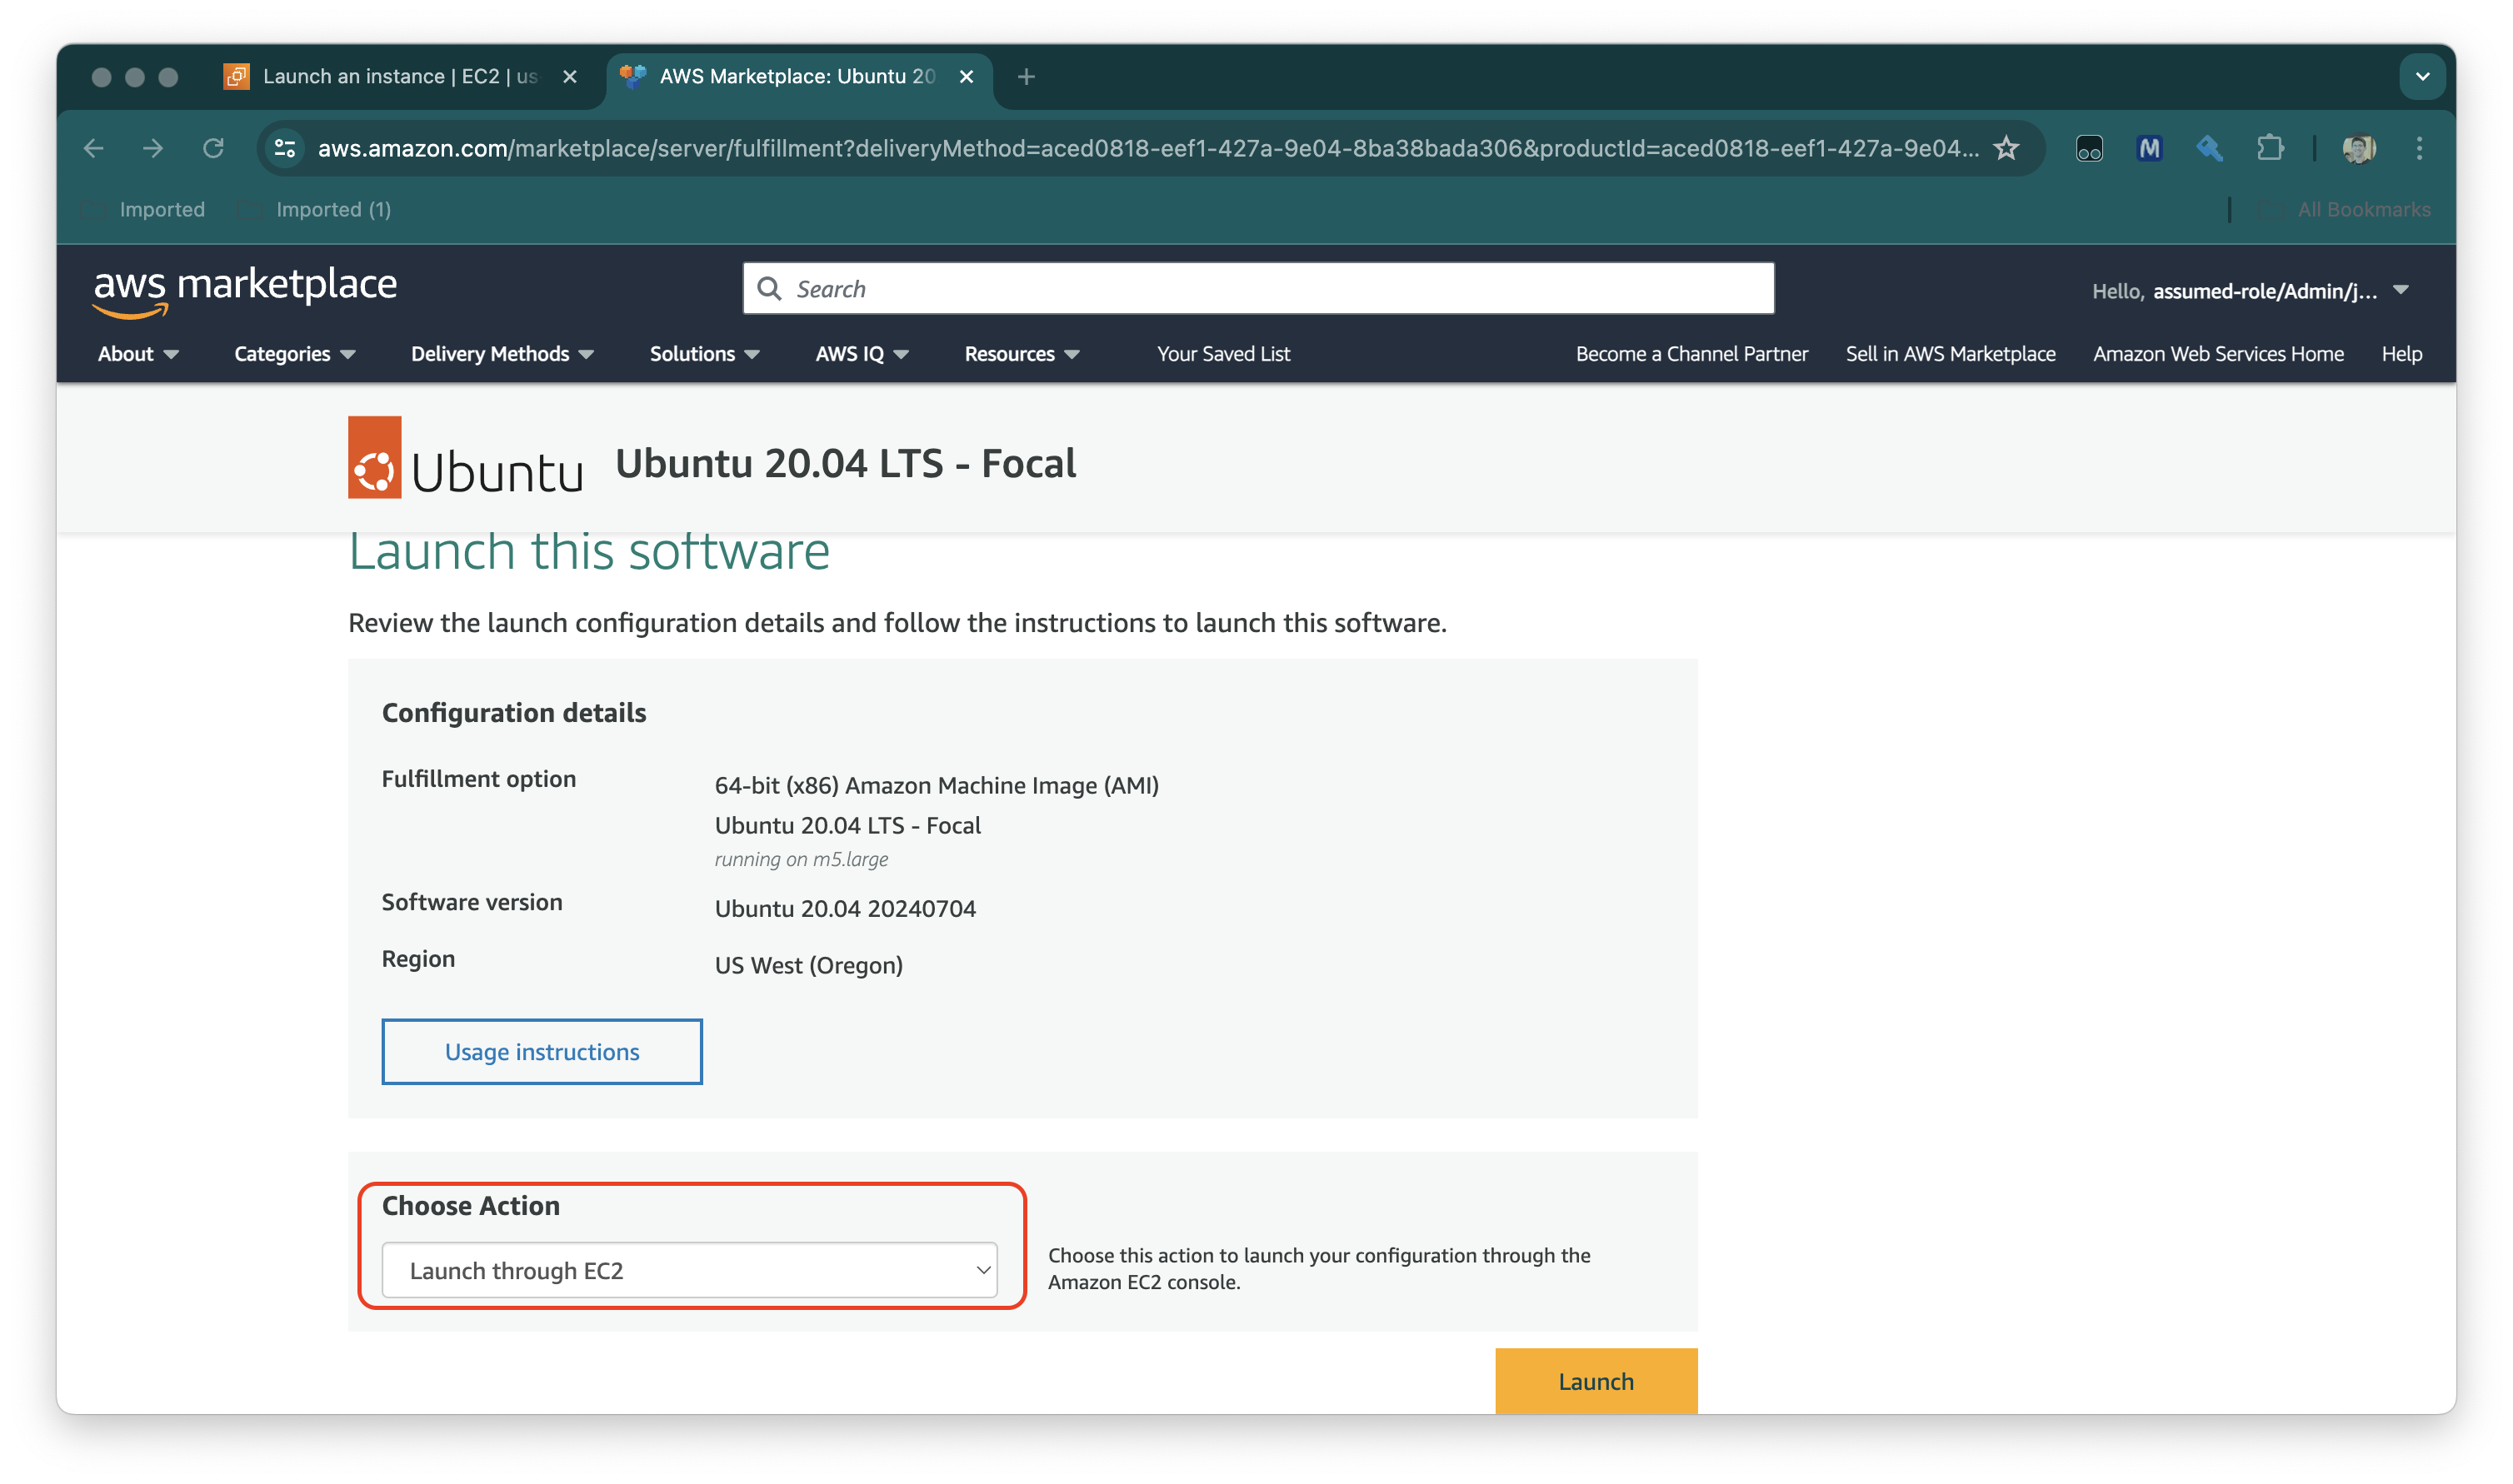Viewport: 2513px width, 1484px height.
Task: Click the Ubuntu logo image
Action: 465,458
